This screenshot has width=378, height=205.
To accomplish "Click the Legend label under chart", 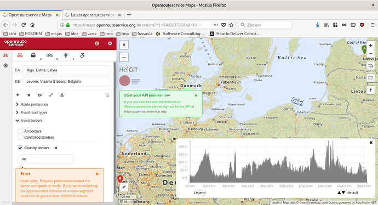I will pyautogui.click(x=199, y=192).
